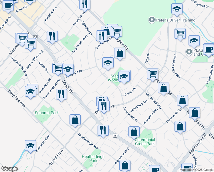Screen dimensions: 214x172
Task: Select the graduation cap marker near Huntingfield Dr
Action: 177,9
